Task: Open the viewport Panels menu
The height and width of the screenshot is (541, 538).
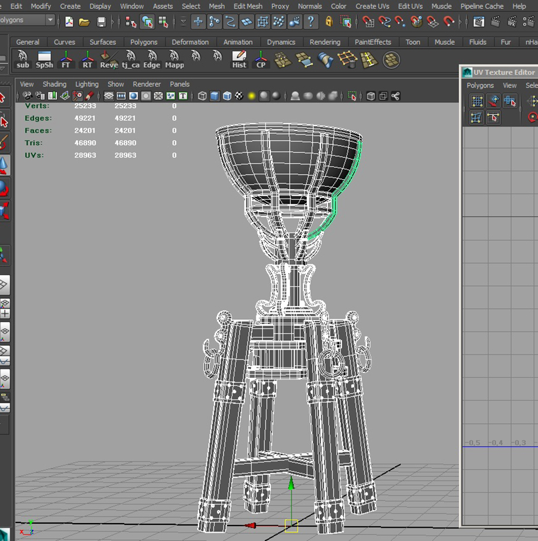Action: [x=179, y=84]
